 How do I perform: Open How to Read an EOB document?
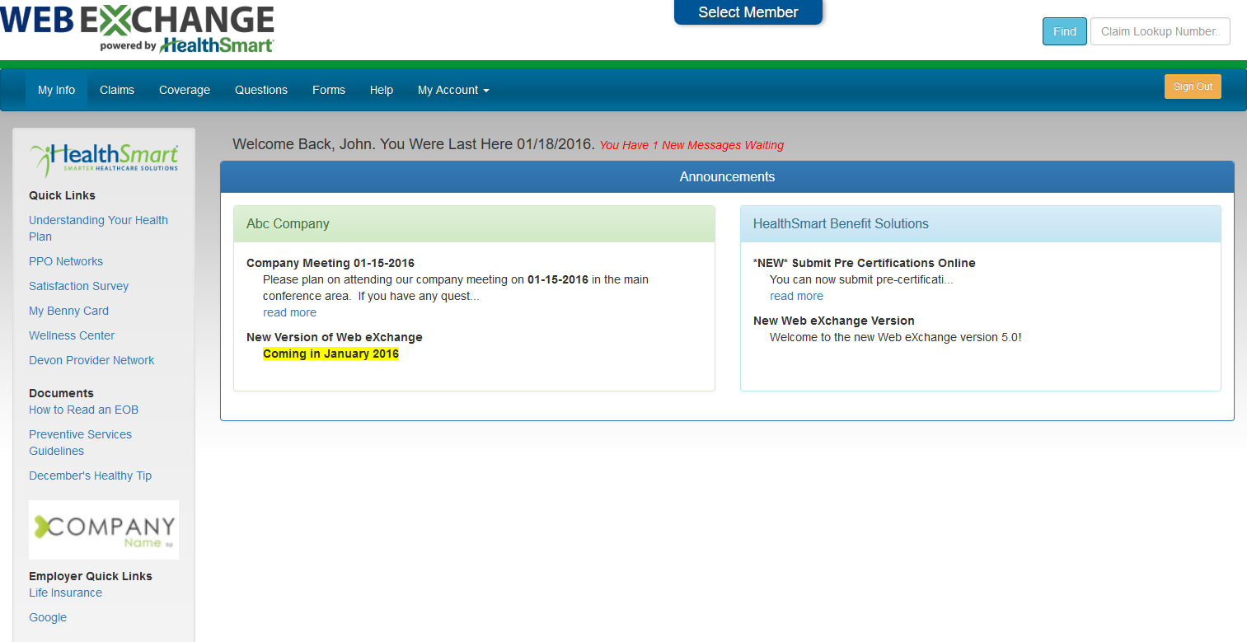tap(84, 410)
